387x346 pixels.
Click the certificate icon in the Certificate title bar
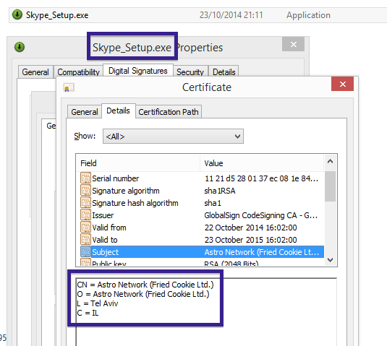(69, 87)
